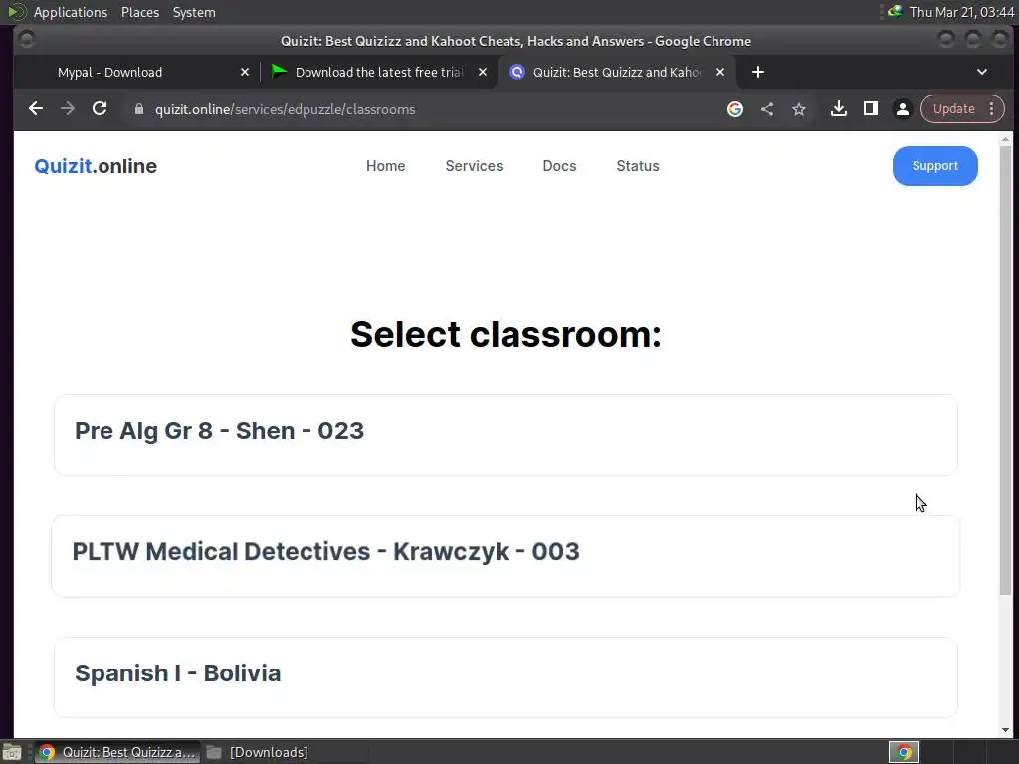Close the 'Download the latest free trial' tab
1019x764 pixels.
[483, 72]
